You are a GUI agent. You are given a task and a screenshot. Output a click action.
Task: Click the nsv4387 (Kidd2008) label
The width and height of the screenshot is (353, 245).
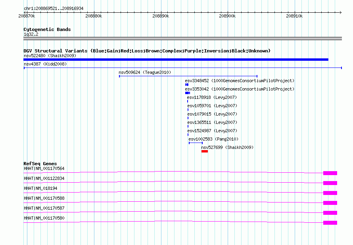(45, 64)
